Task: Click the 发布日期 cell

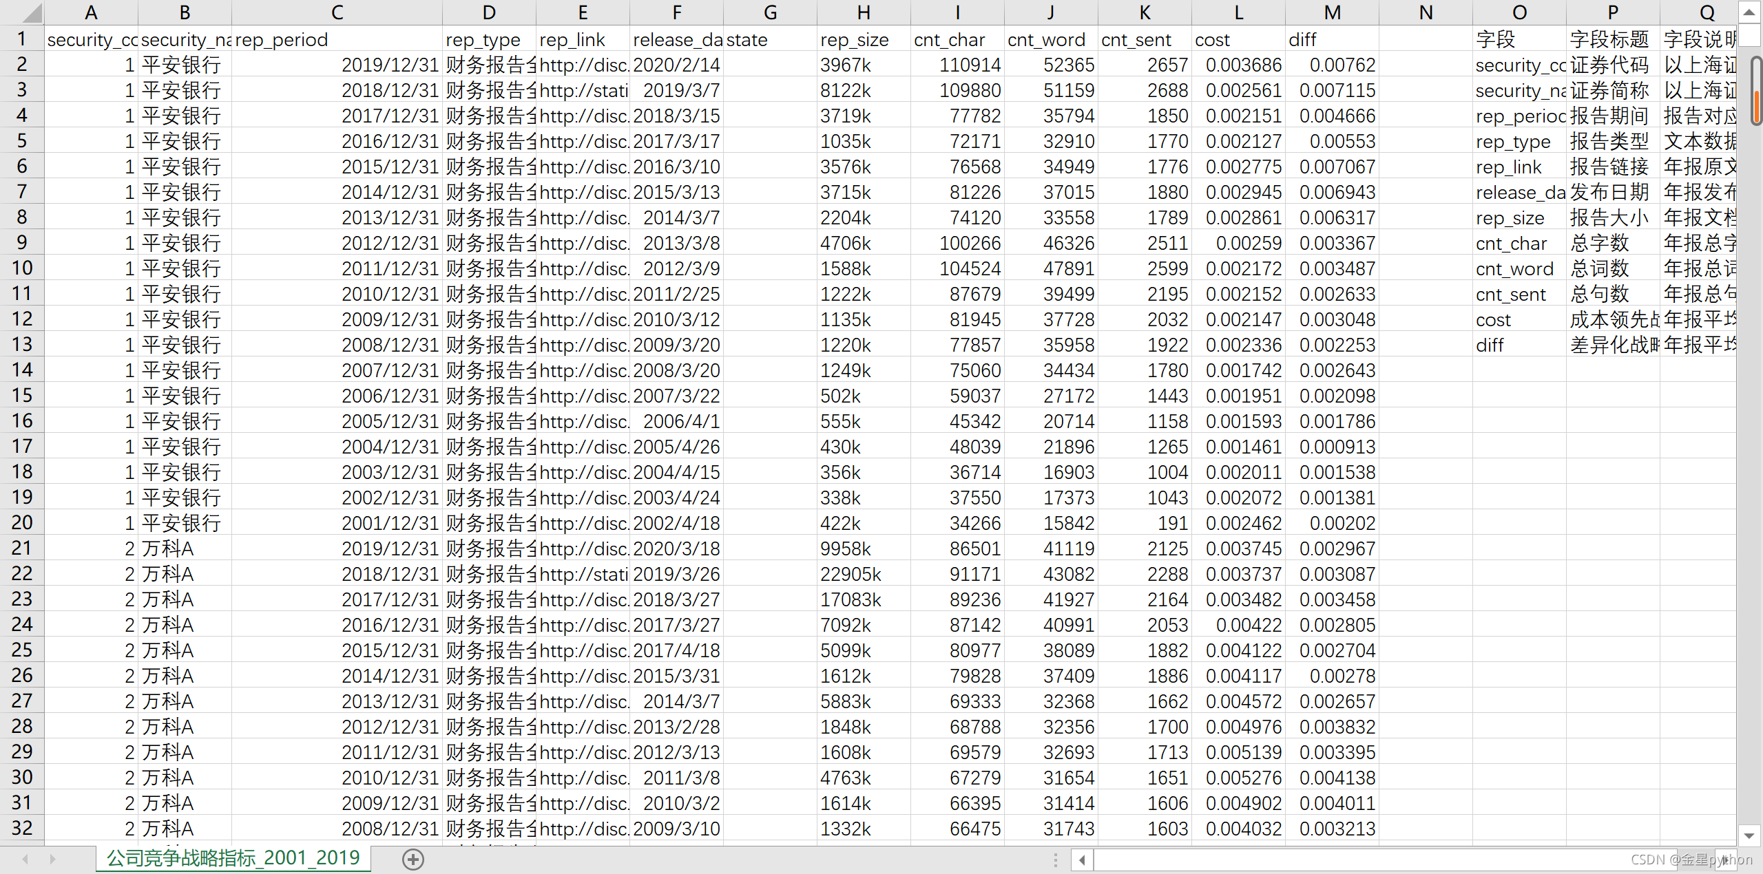Action: pyautogui.click(x=1613, y=192)
